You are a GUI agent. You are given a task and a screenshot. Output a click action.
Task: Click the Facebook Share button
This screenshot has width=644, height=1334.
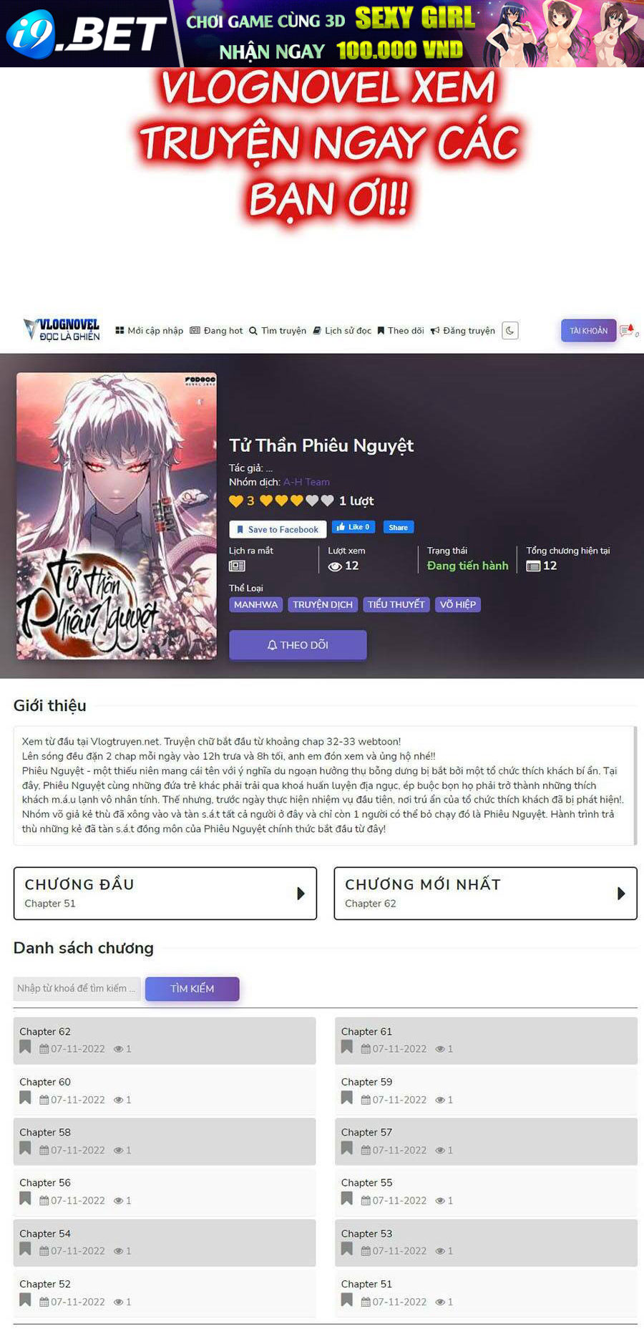tap(399, 527)
